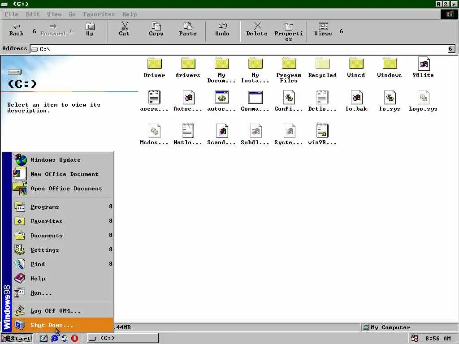459x344 pixels.
Task: Click the Paste clipboard icon
Action: [x=188, y=26]
